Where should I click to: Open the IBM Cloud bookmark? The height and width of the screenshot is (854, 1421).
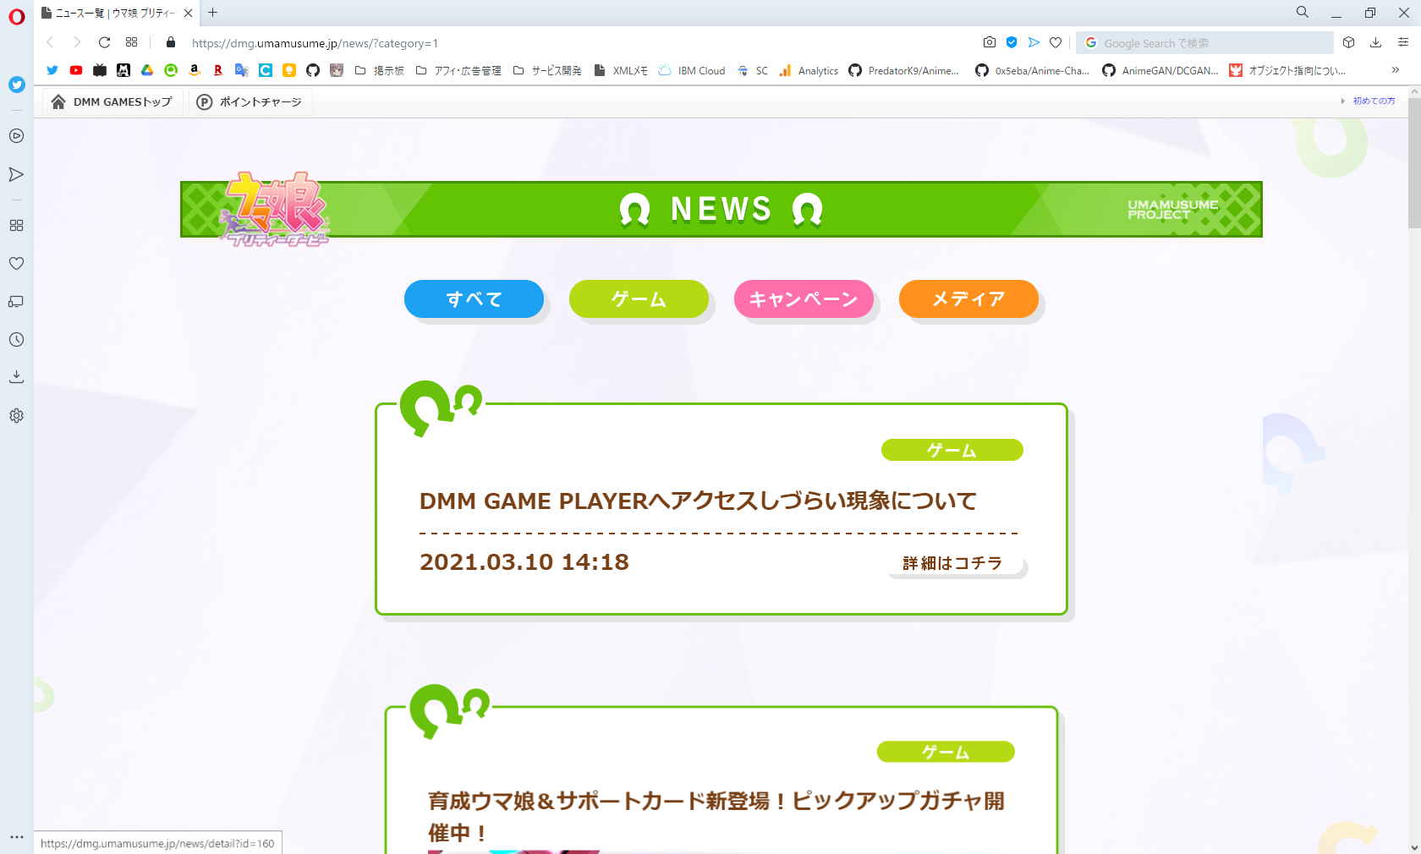point(692,70)
